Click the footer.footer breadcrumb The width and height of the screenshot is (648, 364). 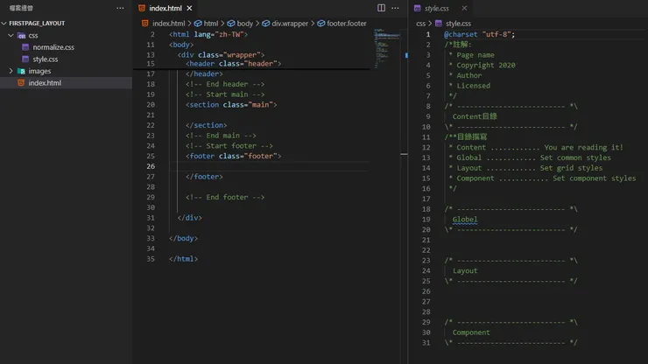(346, 24)
